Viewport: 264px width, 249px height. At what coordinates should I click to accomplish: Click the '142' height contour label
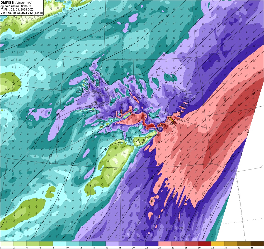(27, 73)
